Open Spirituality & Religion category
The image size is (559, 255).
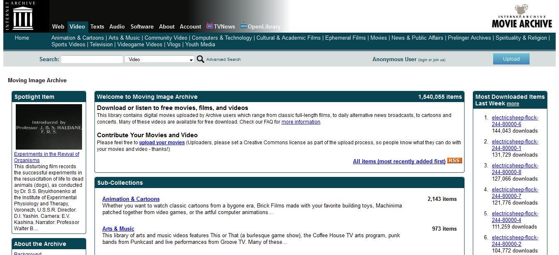pyautogui.click(x=521, y=38)
